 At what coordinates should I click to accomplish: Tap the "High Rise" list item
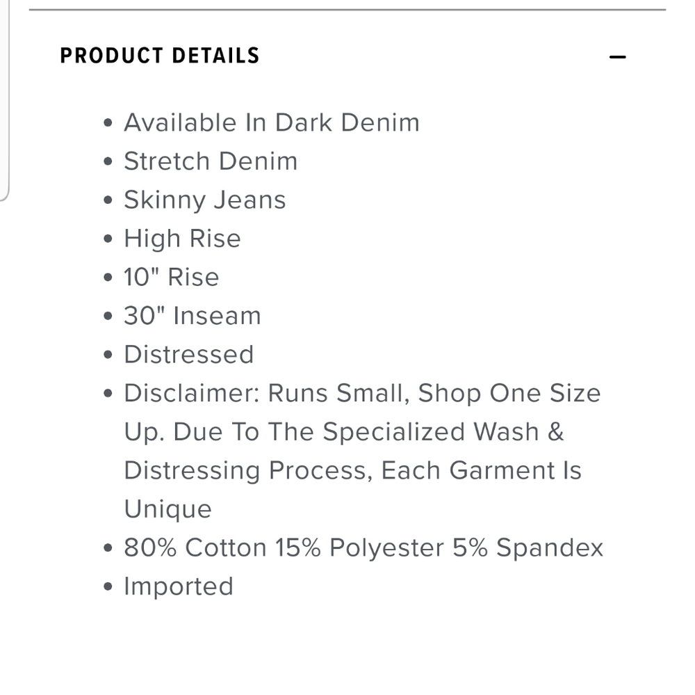182,239
